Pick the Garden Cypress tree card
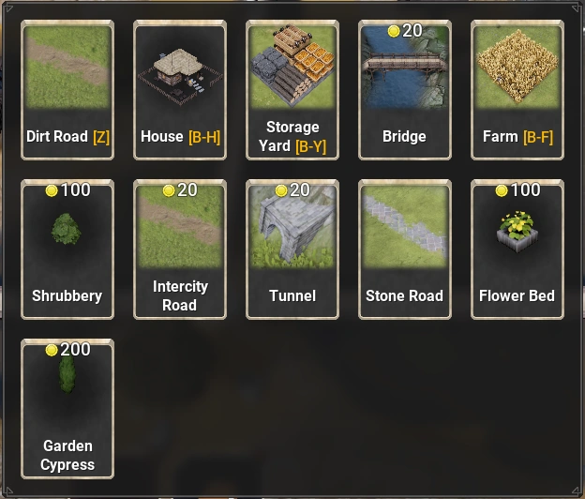Screen dimensions: 585x499 pyautogui.click(x=67, y=409)
